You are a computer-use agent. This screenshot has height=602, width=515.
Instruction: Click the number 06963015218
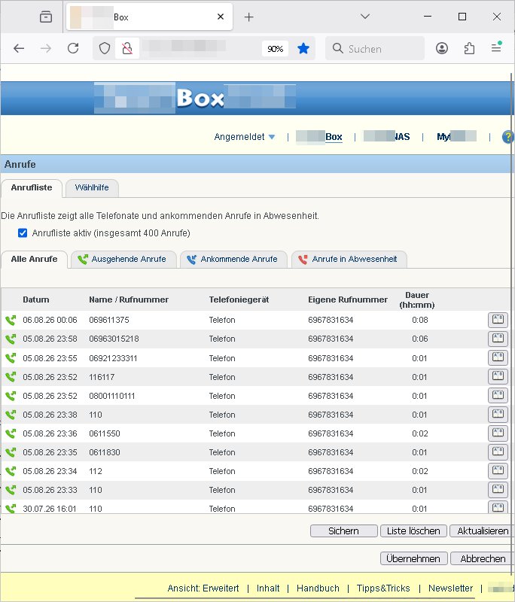(x=114, y=339)
